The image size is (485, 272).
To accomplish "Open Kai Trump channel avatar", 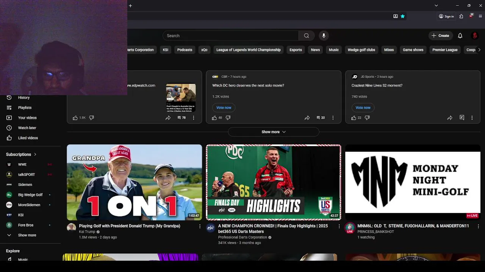I will coord(71,227).
